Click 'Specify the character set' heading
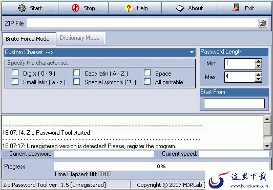The image size is (273, 190). pyautogui.click(x=37, y=63)
